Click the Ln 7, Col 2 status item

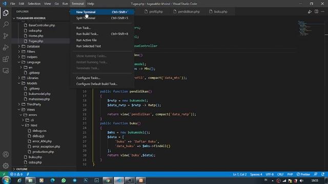coord(240,174)
